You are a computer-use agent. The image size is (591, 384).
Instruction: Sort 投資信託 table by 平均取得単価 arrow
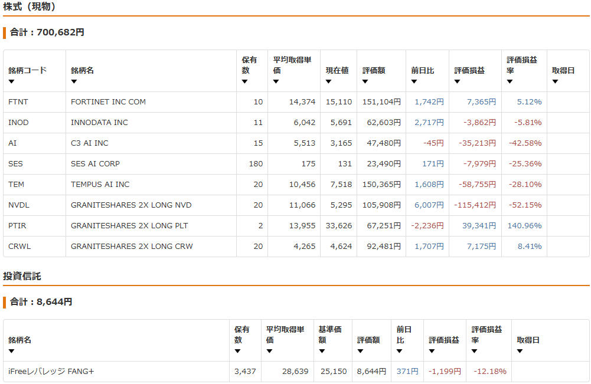coord(269,351)
